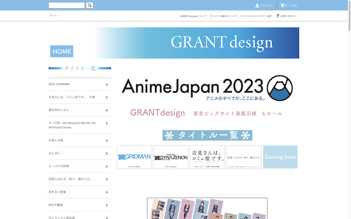
Task: Open GRANTdesignについて menu link
Action: (193, 16)
